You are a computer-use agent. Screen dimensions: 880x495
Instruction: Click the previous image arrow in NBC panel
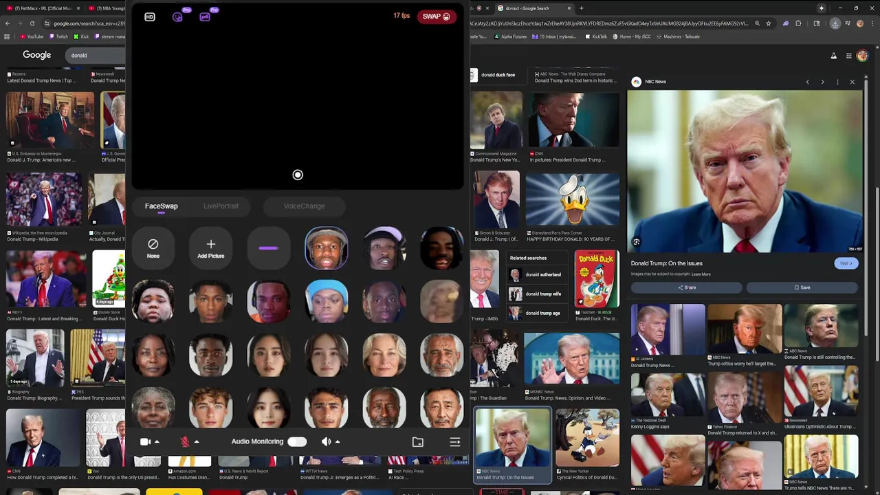click(807, 82)
